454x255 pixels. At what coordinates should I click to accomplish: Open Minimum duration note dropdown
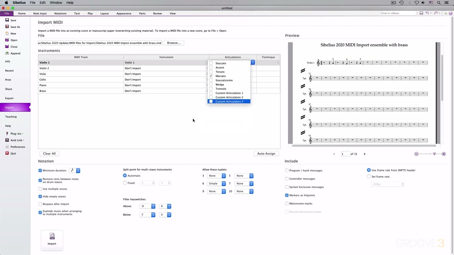click(75, 170)
